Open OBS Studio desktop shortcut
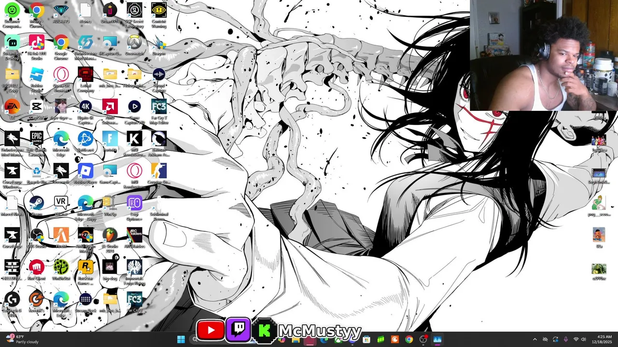 coord(37,239)
